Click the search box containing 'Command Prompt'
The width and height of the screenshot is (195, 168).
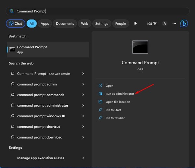[x=97, y=11]
